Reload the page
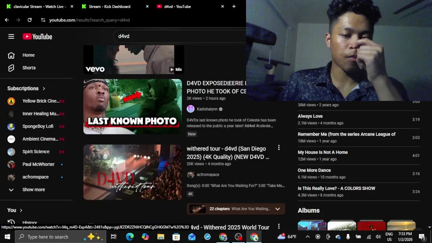 tap(29, 20)
